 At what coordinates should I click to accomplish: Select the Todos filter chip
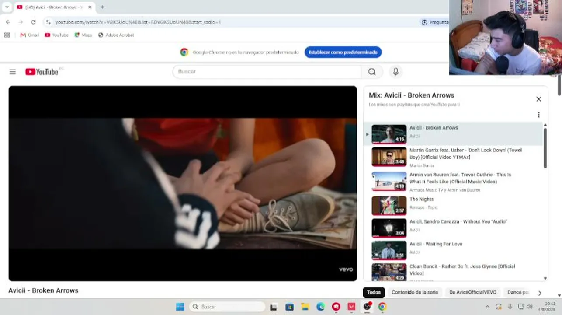pyautogui.click(x=374, y=292)
